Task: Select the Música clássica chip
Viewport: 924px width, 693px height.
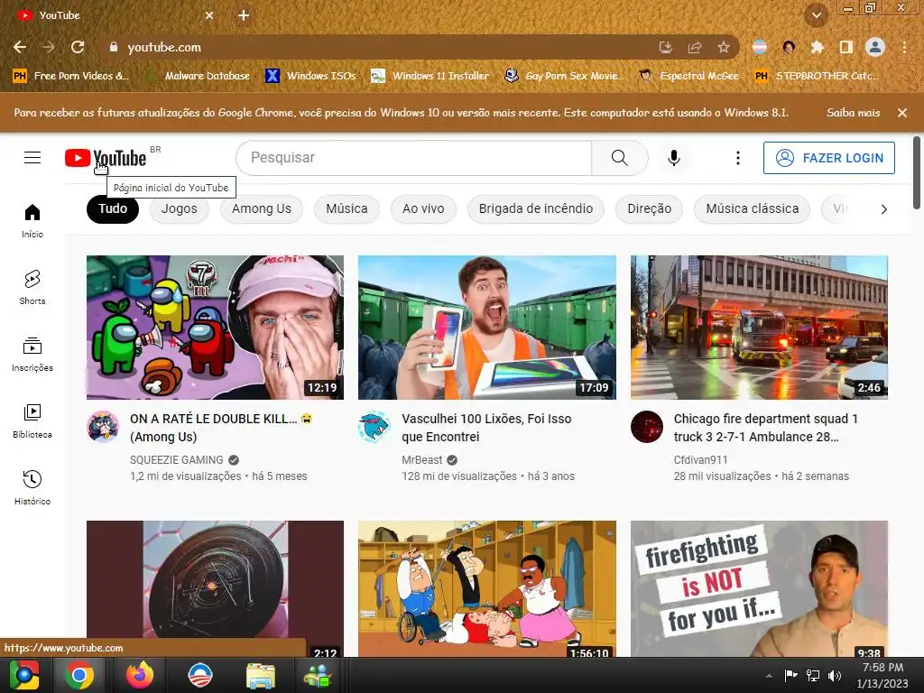Action: [x=753, y=209]
